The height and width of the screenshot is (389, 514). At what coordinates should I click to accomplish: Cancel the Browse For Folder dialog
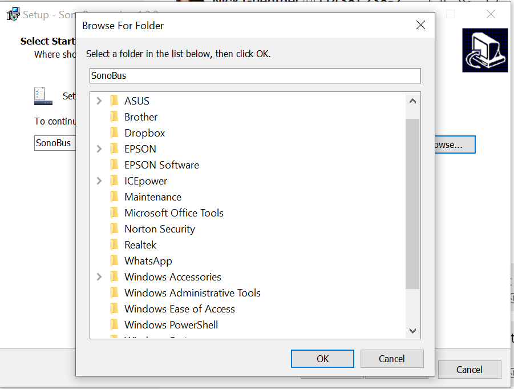point(392,359)
